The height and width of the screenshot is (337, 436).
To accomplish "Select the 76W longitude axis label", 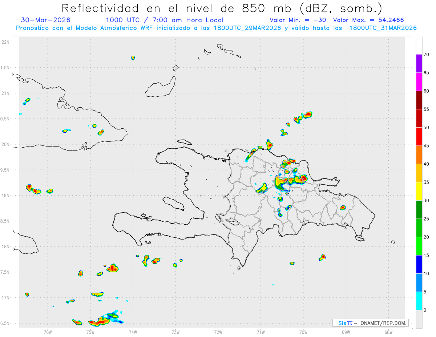I will tap(48, 332).
